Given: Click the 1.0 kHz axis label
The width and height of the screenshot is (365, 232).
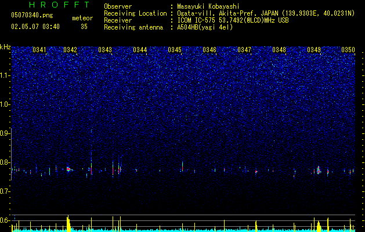Looking at the screenshot, I should coord(5,104).
